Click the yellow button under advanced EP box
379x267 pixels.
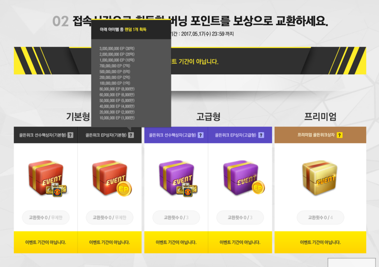point(240,242)
